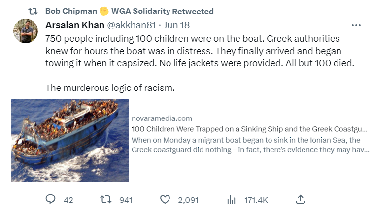
Task: Open Arsalan Khan's profile avatar
Action: (27, 31)
